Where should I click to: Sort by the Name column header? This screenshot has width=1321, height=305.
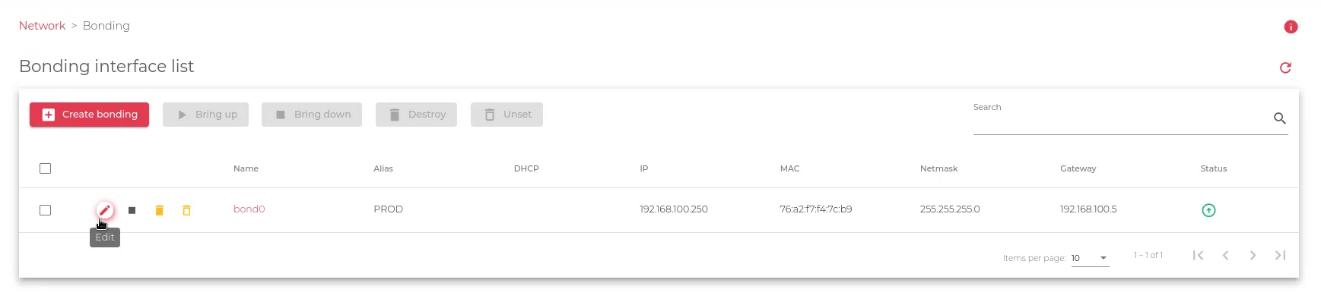pyautogui.click(x=246, y=168)
